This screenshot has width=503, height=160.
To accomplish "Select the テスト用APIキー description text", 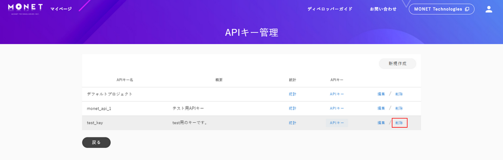I will (x=188, y=108).
